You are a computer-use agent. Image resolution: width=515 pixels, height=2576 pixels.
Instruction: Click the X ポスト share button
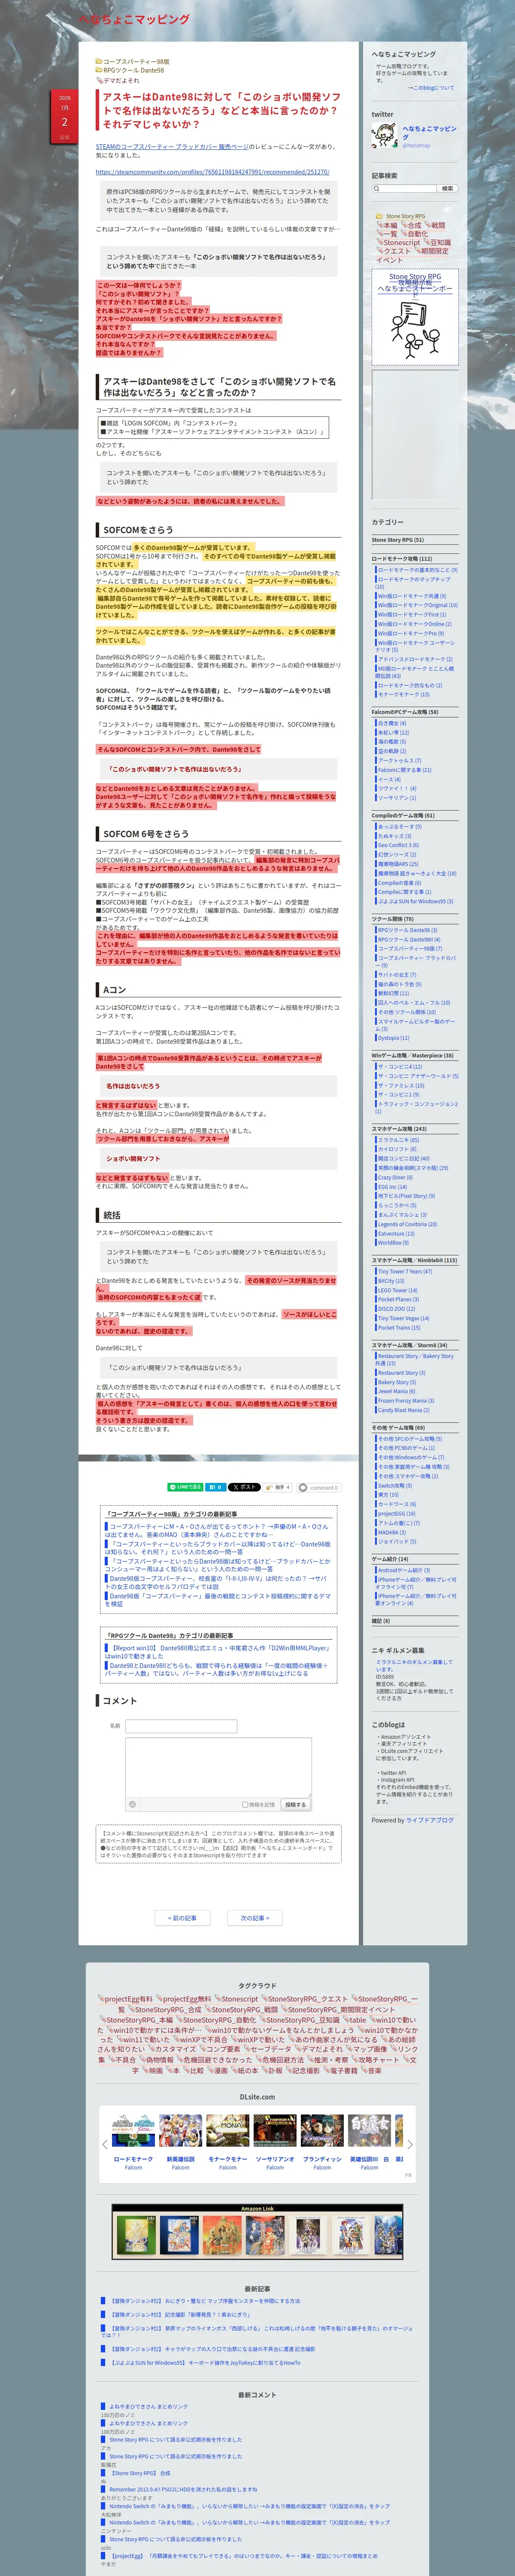244,1487
